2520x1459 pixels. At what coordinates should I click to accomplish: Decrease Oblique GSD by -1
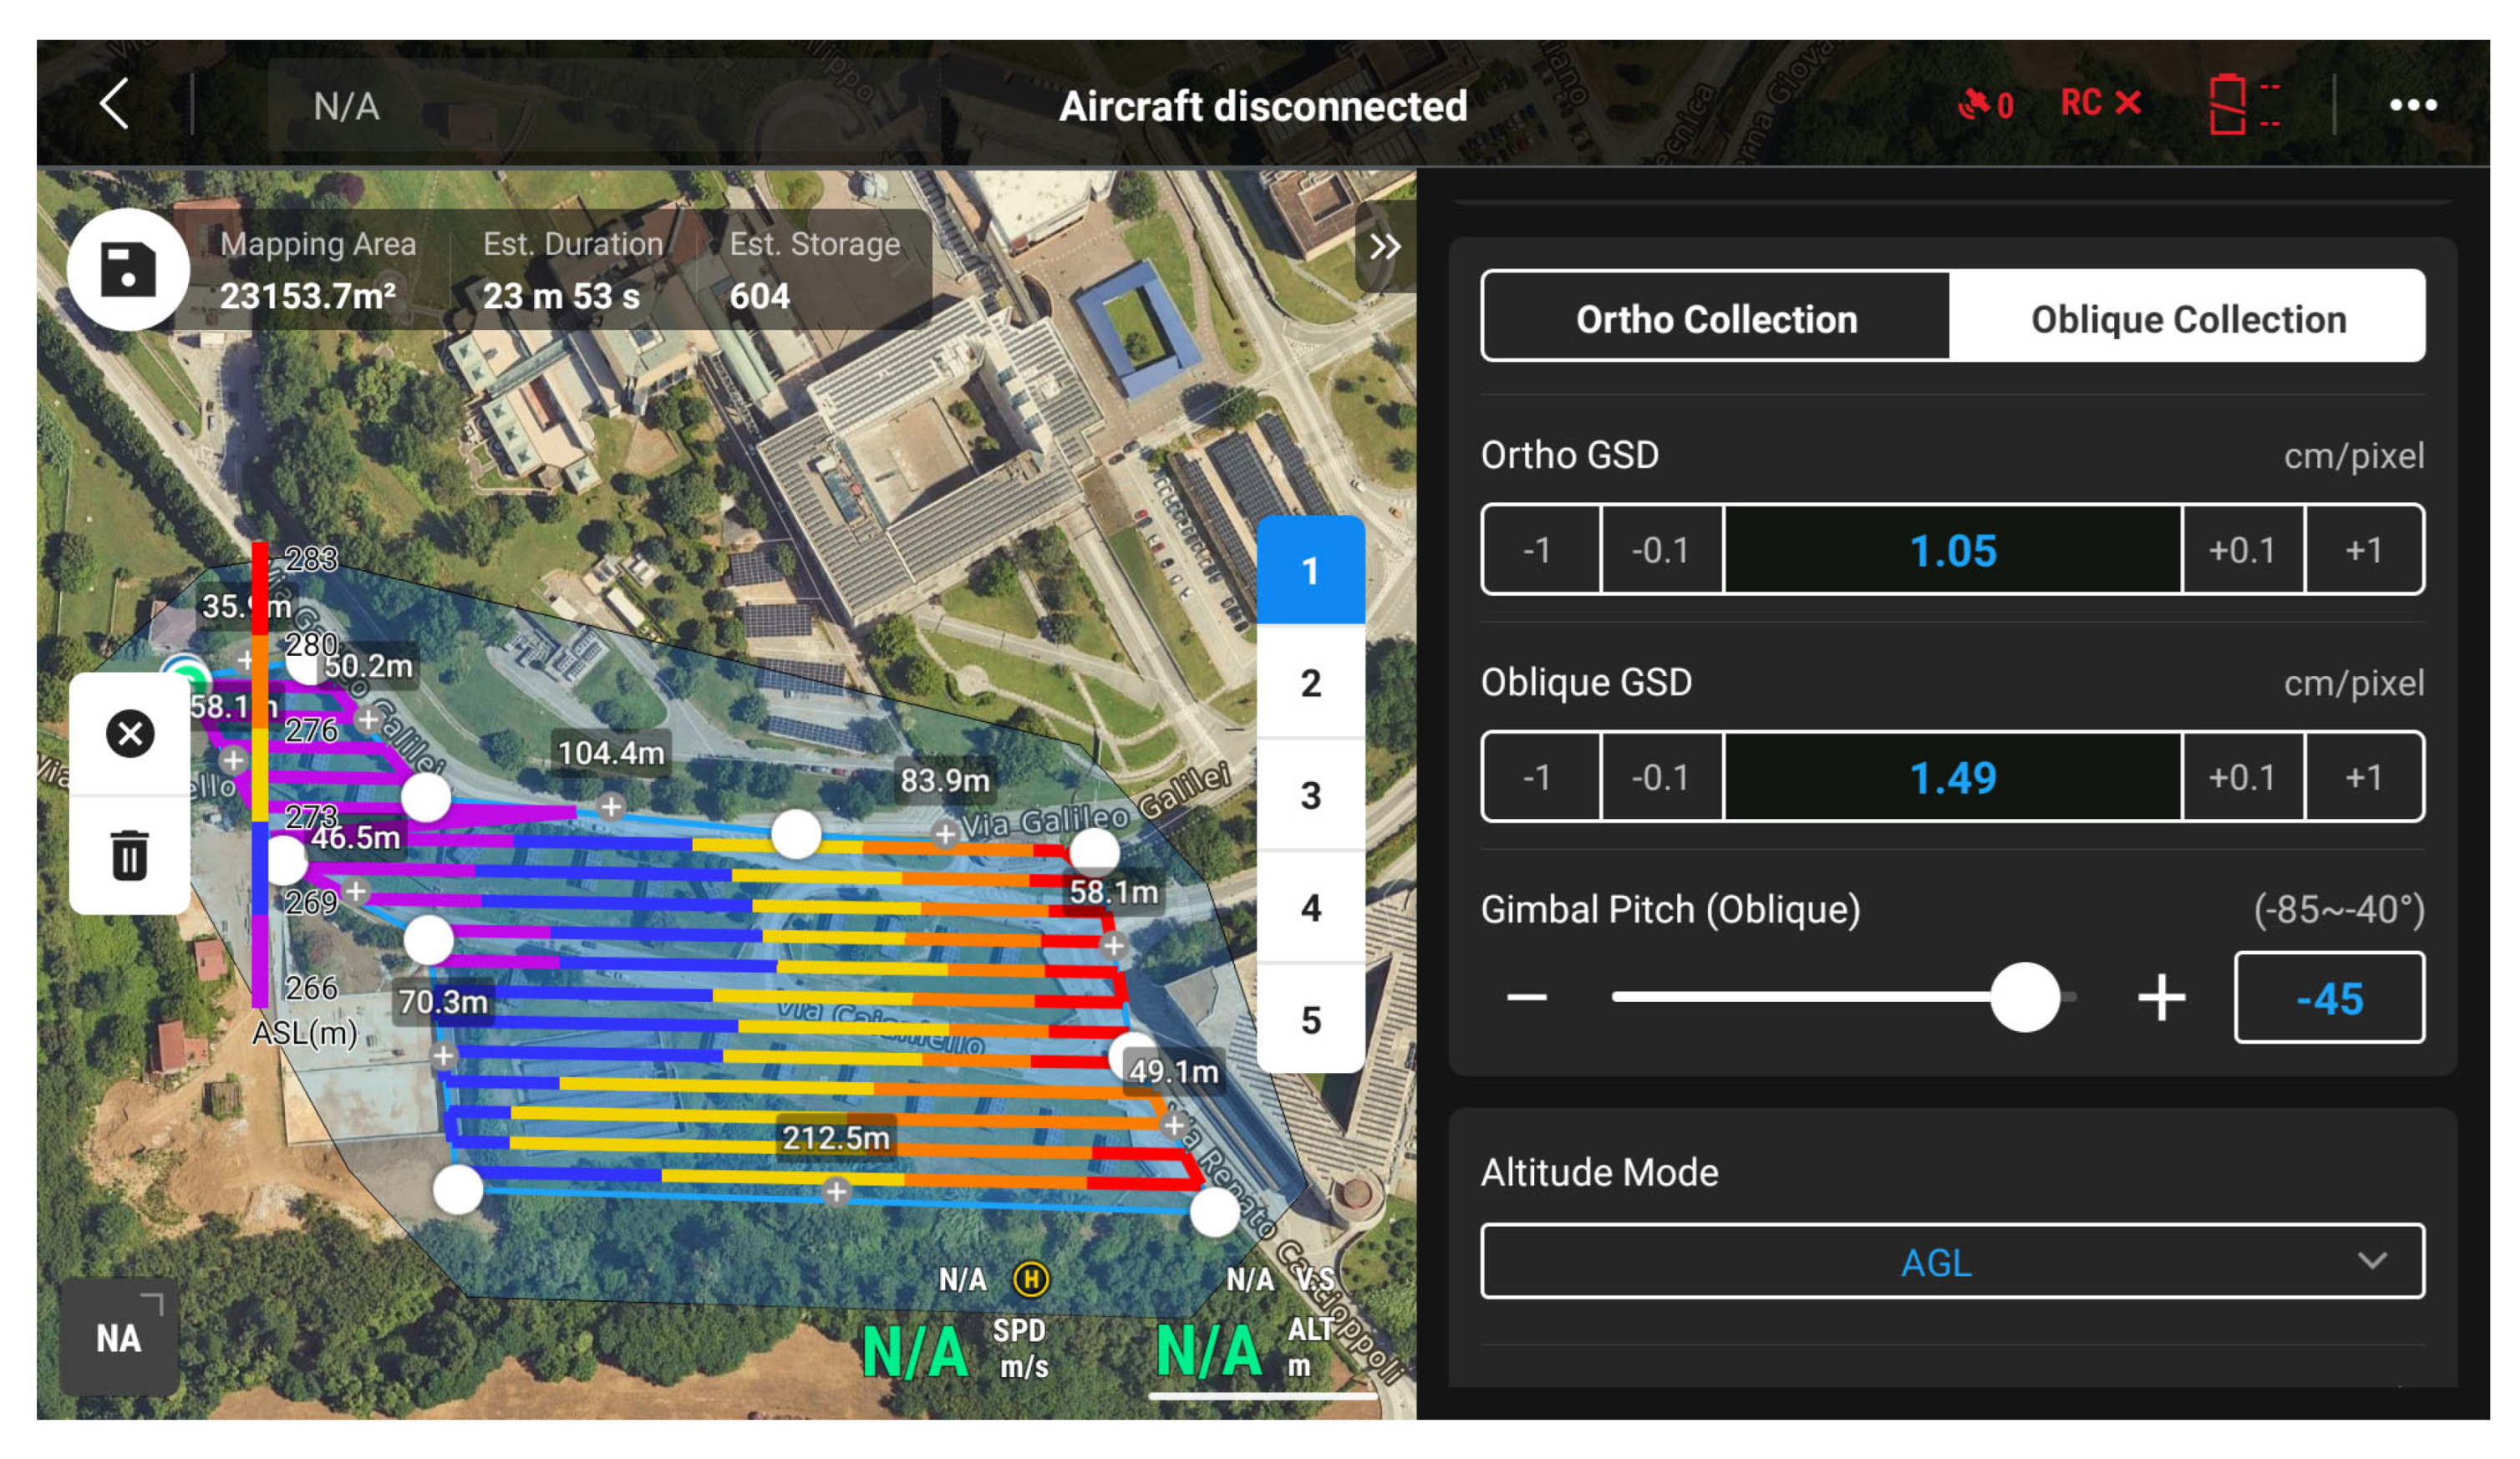point(1538,777)
